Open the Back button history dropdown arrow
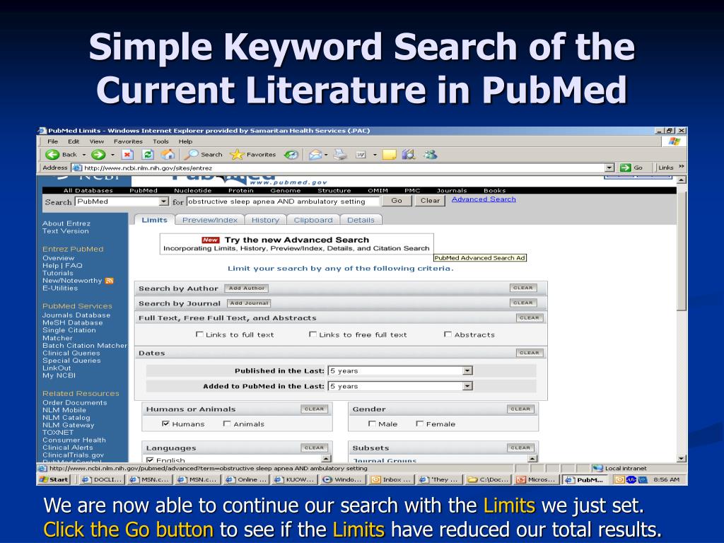 [84, 155]
